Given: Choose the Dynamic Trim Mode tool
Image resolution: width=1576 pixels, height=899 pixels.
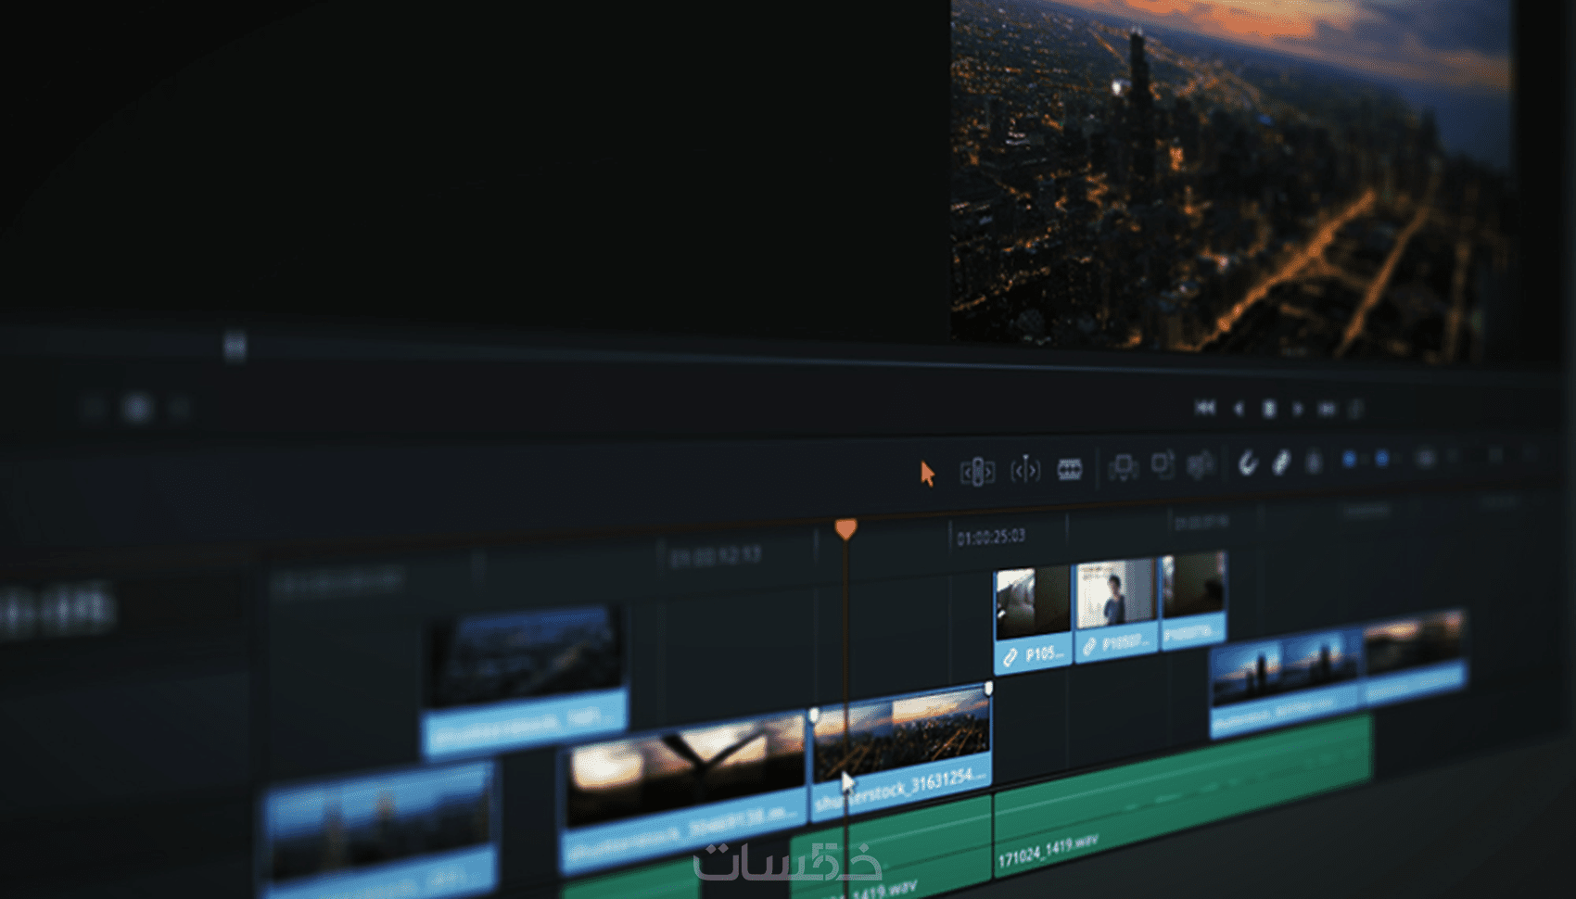Looking at the screenshot, I should tap(1025, 470).
